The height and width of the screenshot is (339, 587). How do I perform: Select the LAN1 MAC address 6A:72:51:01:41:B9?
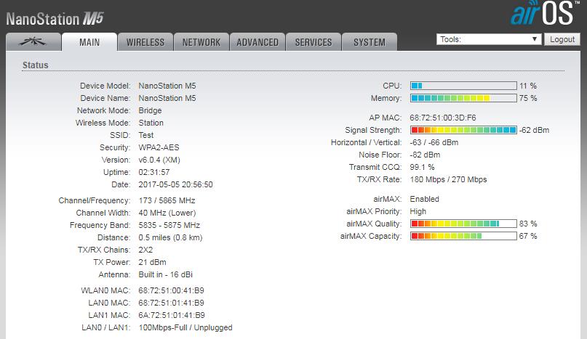tap(172, 315)
